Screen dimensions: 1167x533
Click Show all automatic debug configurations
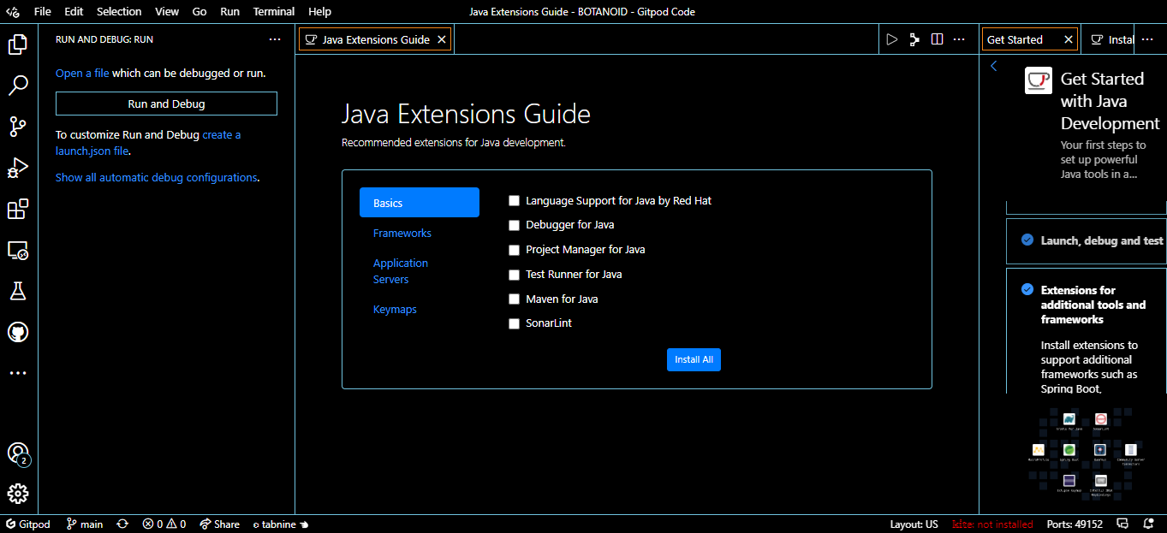pyautogui.click(x=156, y=178)
